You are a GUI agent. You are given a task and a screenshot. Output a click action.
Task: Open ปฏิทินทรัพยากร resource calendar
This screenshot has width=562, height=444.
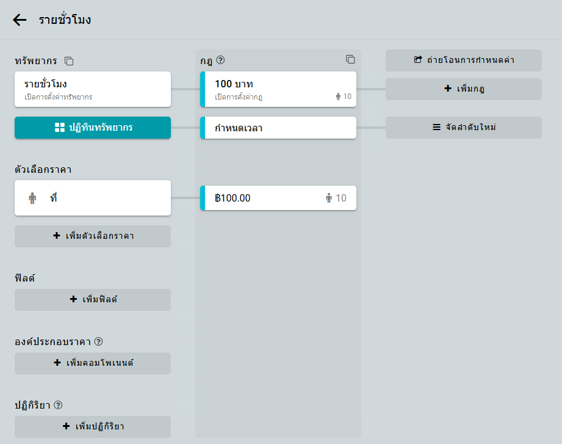click(x=93, y=128)
